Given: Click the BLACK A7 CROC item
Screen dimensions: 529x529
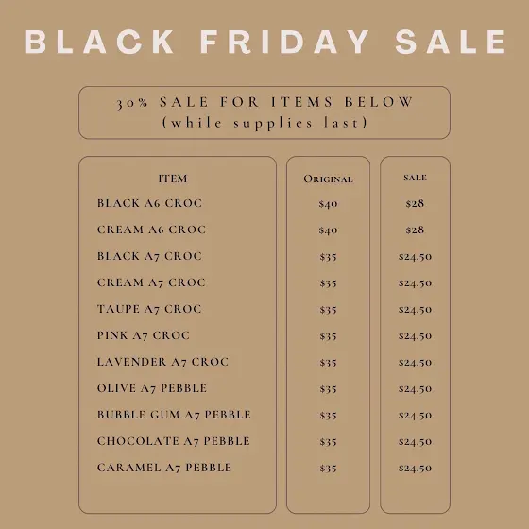Looking at the screenshot, I should click(149, 256).
